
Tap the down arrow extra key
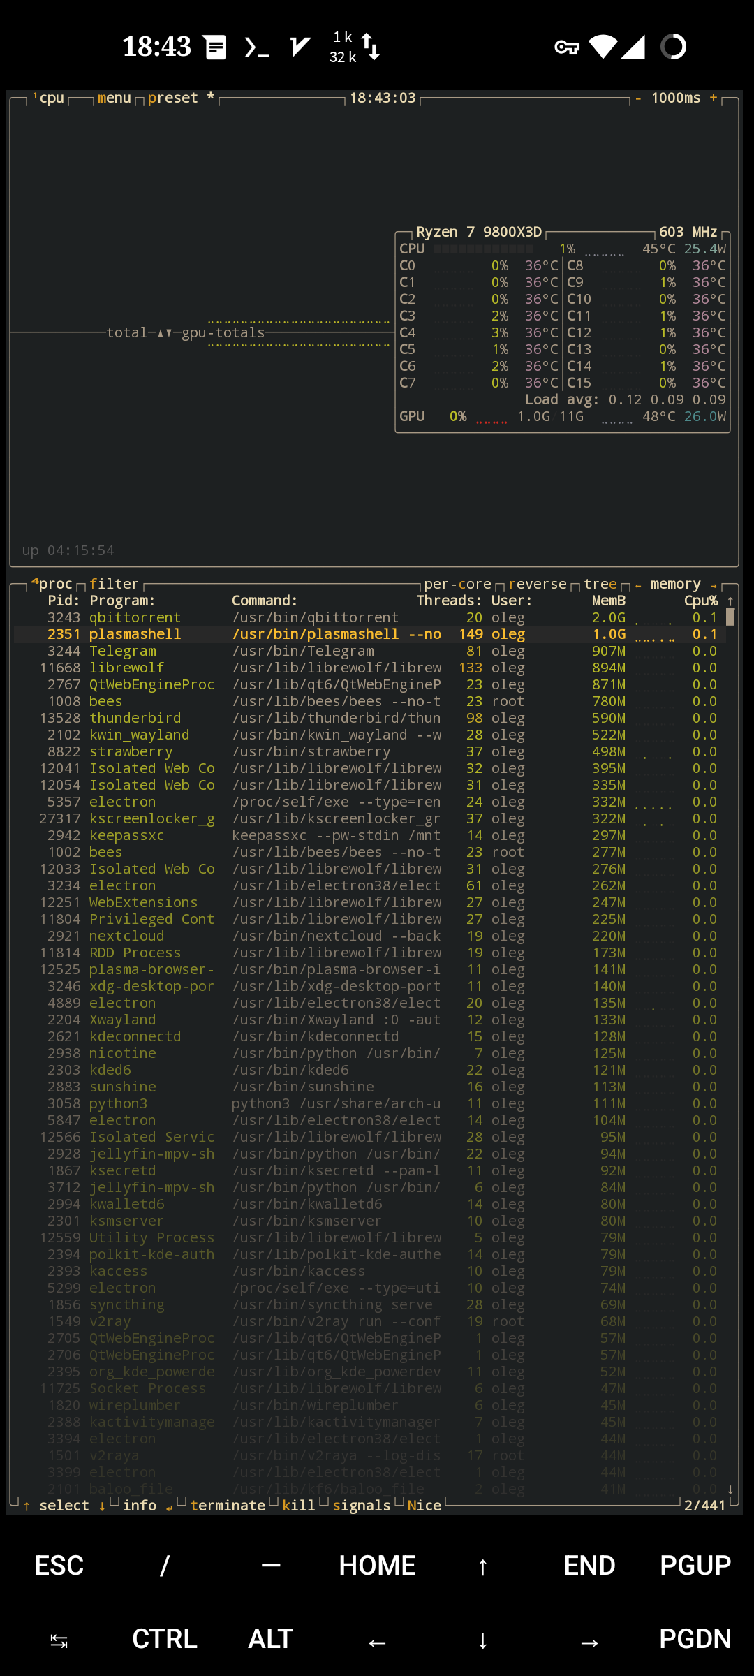tap(483, 1640)
